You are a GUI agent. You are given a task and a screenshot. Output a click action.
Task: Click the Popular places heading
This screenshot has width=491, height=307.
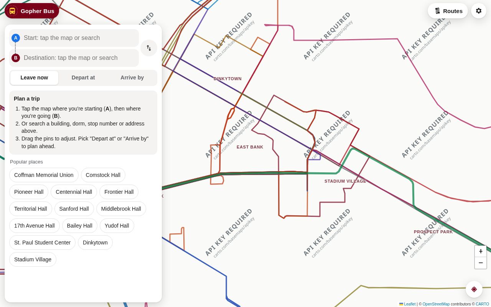(x=26, y=162)
